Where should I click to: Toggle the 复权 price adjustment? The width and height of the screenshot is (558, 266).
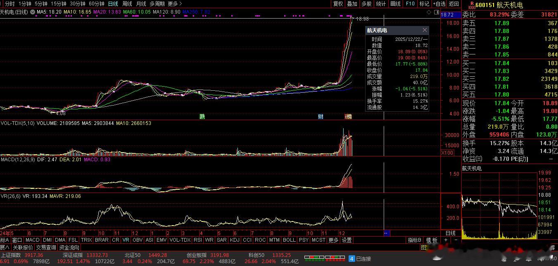tap(338, 4)
